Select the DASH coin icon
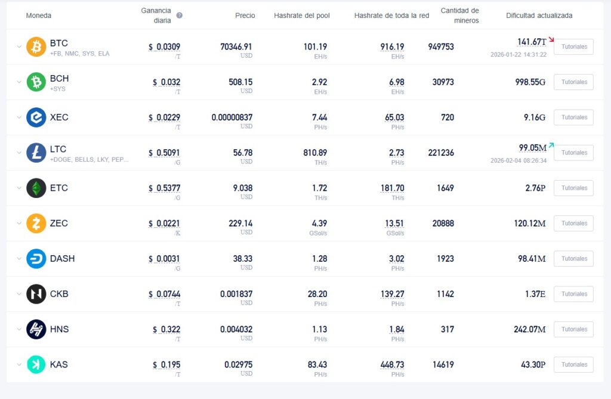 pyautogui.click(x=36, y=258)
